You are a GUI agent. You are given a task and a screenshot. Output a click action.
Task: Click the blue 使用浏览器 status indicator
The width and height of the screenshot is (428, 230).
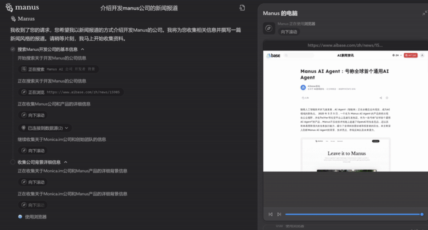click(x=20, y=216)
